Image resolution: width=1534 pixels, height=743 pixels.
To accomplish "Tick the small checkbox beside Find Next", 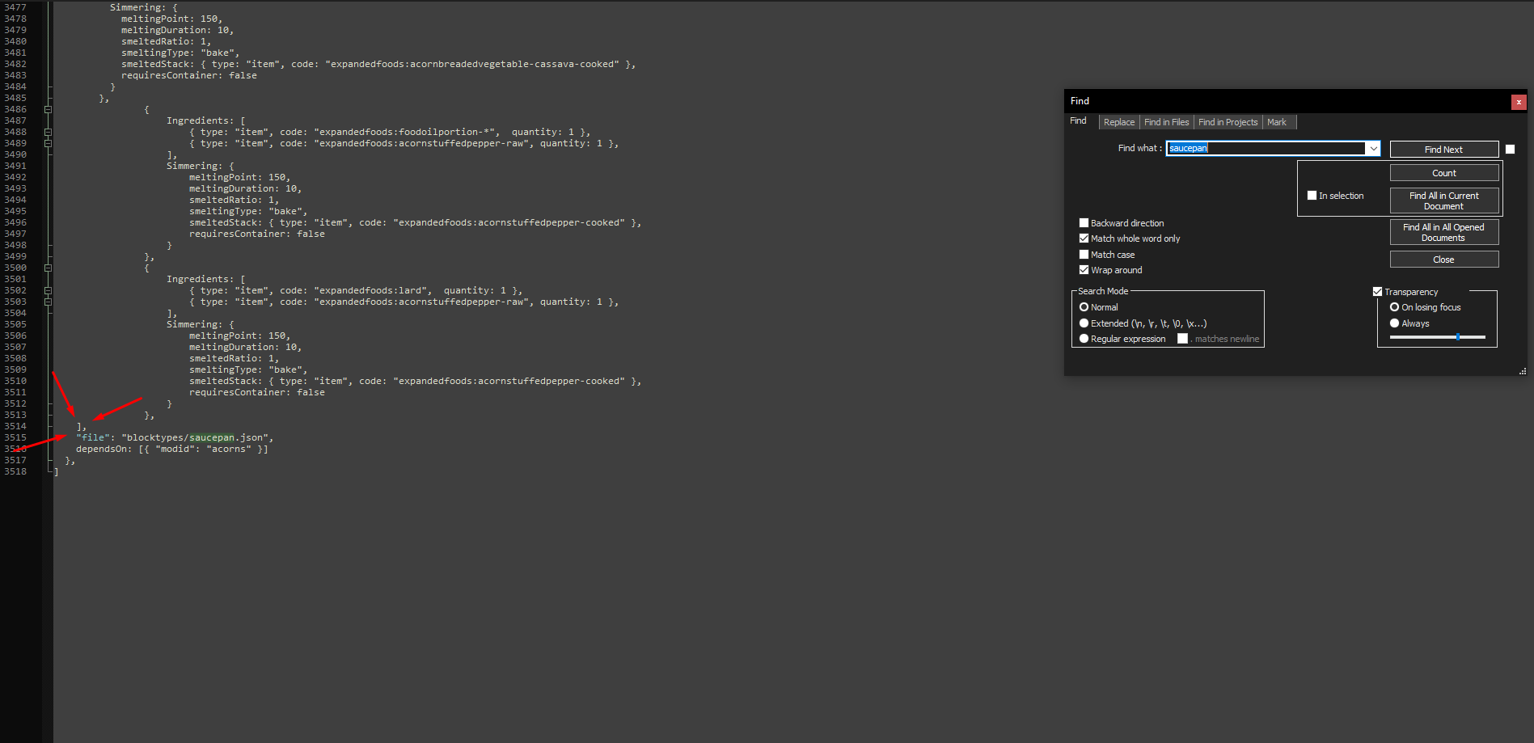I will tap(1510, 150).
